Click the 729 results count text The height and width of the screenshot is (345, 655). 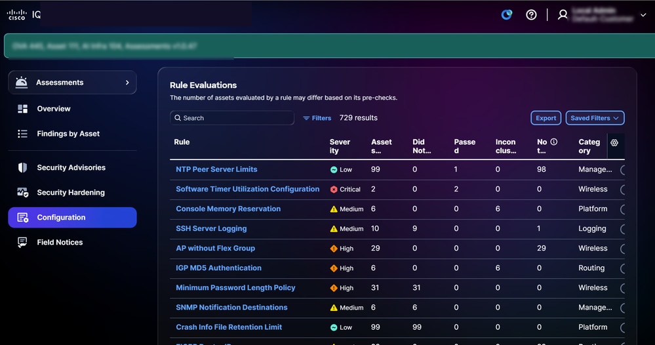[359, 118]
